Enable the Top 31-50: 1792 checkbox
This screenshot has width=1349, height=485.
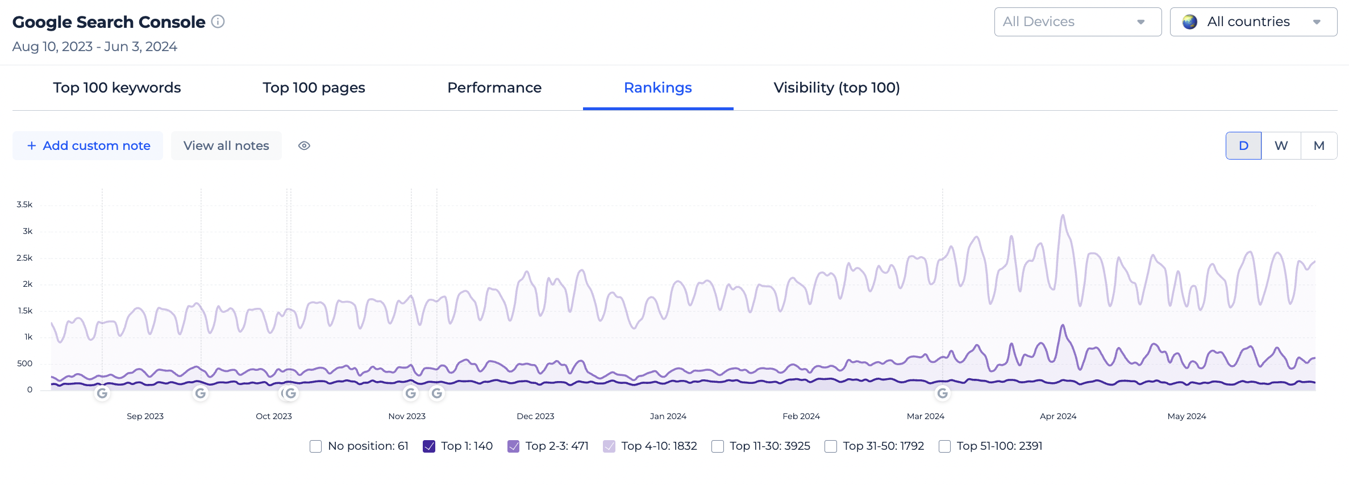[x=831, y=446]
